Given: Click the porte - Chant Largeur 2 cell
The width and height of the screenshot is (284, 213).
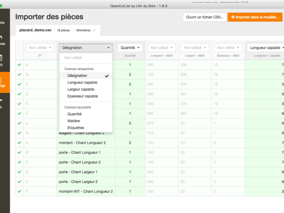Looking at the screenshot, I should pos(86,182).
